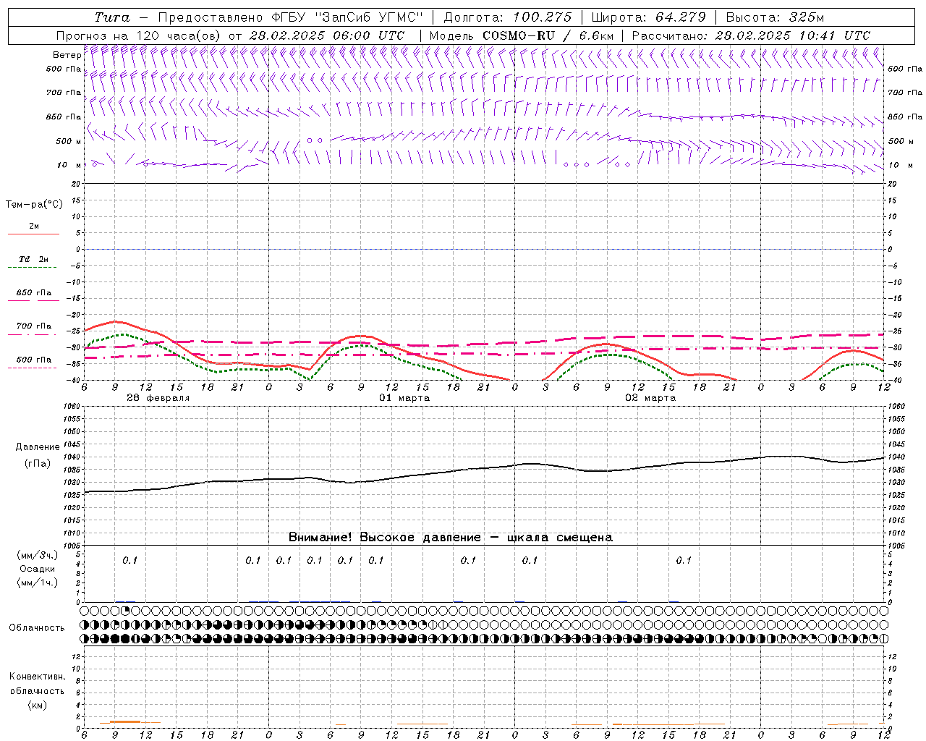Screen dimensions: 926x741
Task: Click the longitude value "Долгота: 100.275"
Action: tap(507, 17)
